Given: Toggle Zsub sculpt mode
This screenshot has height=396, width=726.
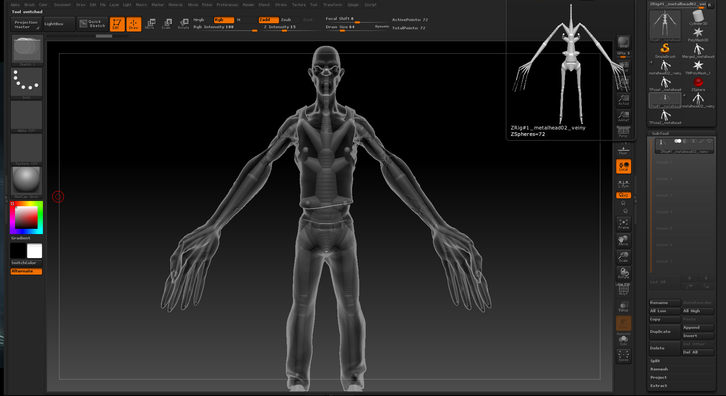Looking at the screenshot, I should [290, 20].
